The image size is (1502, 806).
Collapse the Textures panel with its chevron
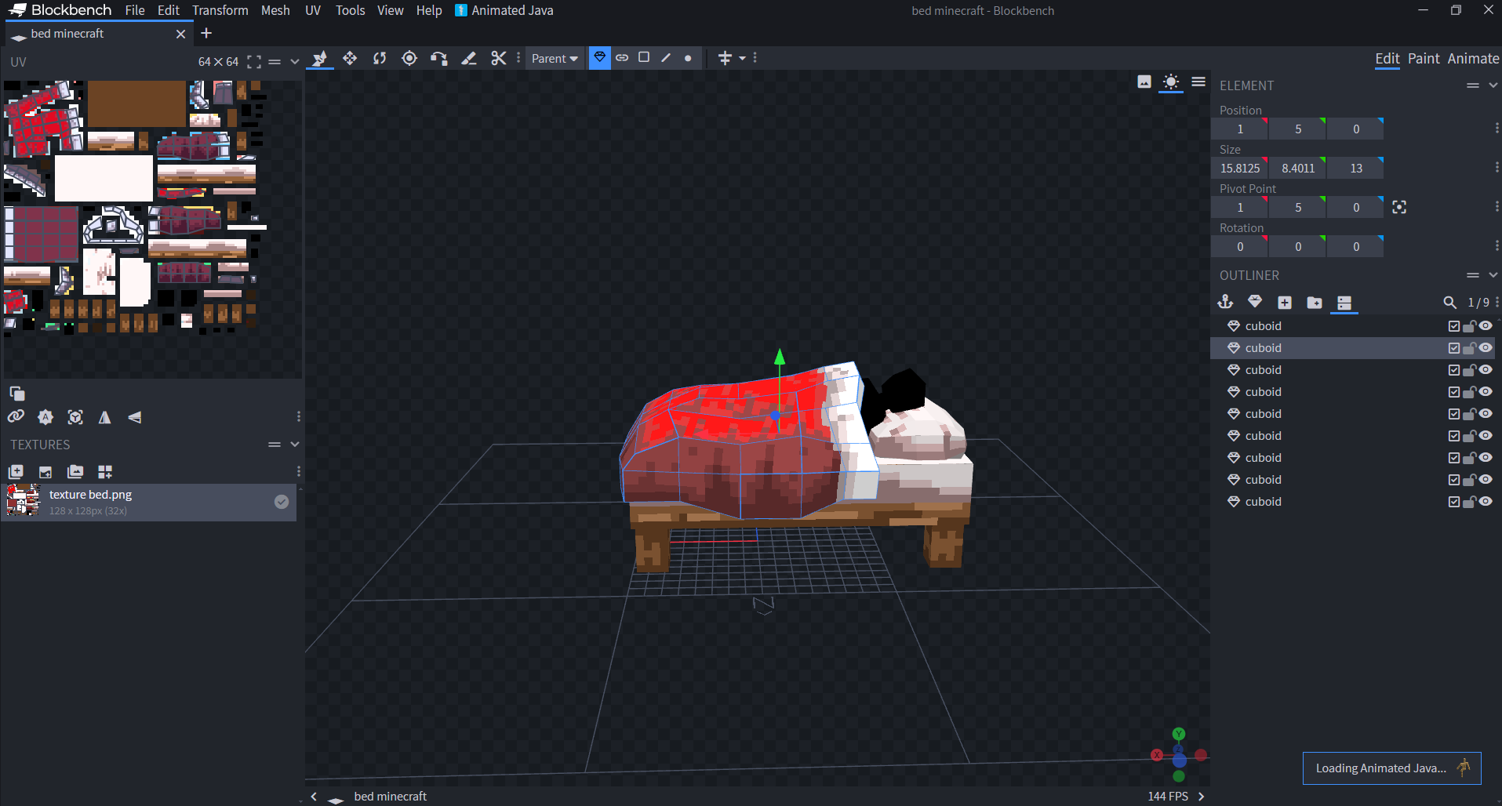coord(294,444)
